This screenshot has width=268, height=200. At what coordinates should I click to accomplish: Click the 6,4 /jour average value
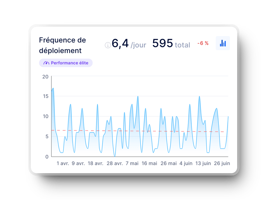coord(128,44)
